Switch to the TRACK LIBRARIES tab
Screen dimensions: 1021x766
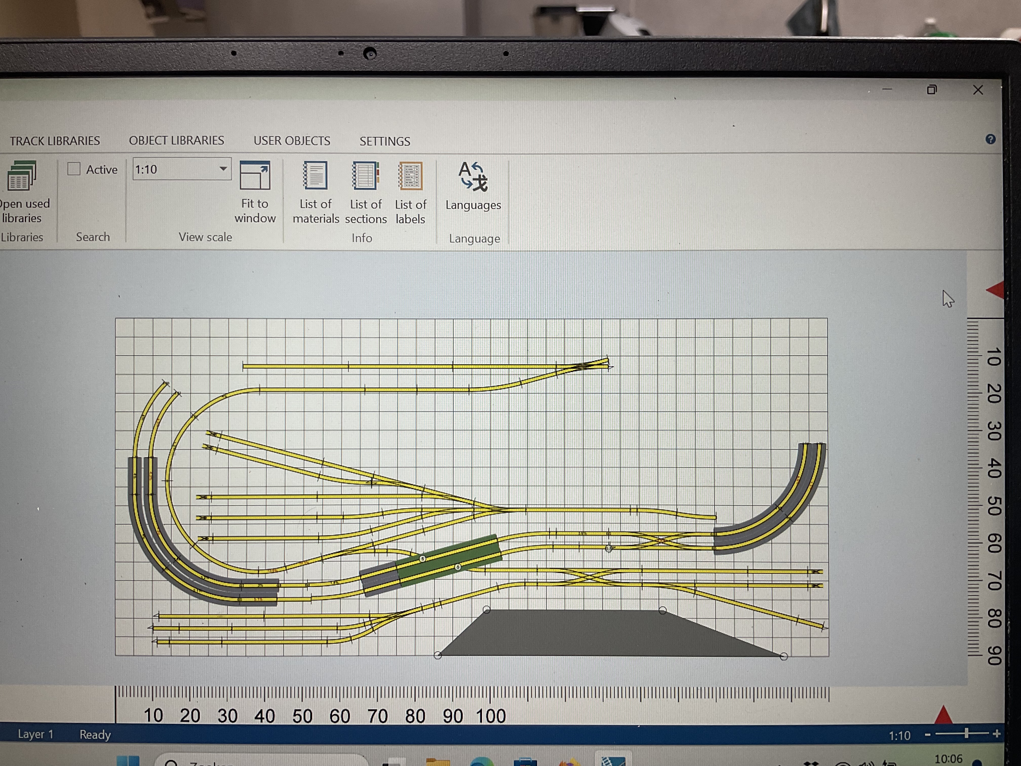click(x=55, y=141)
